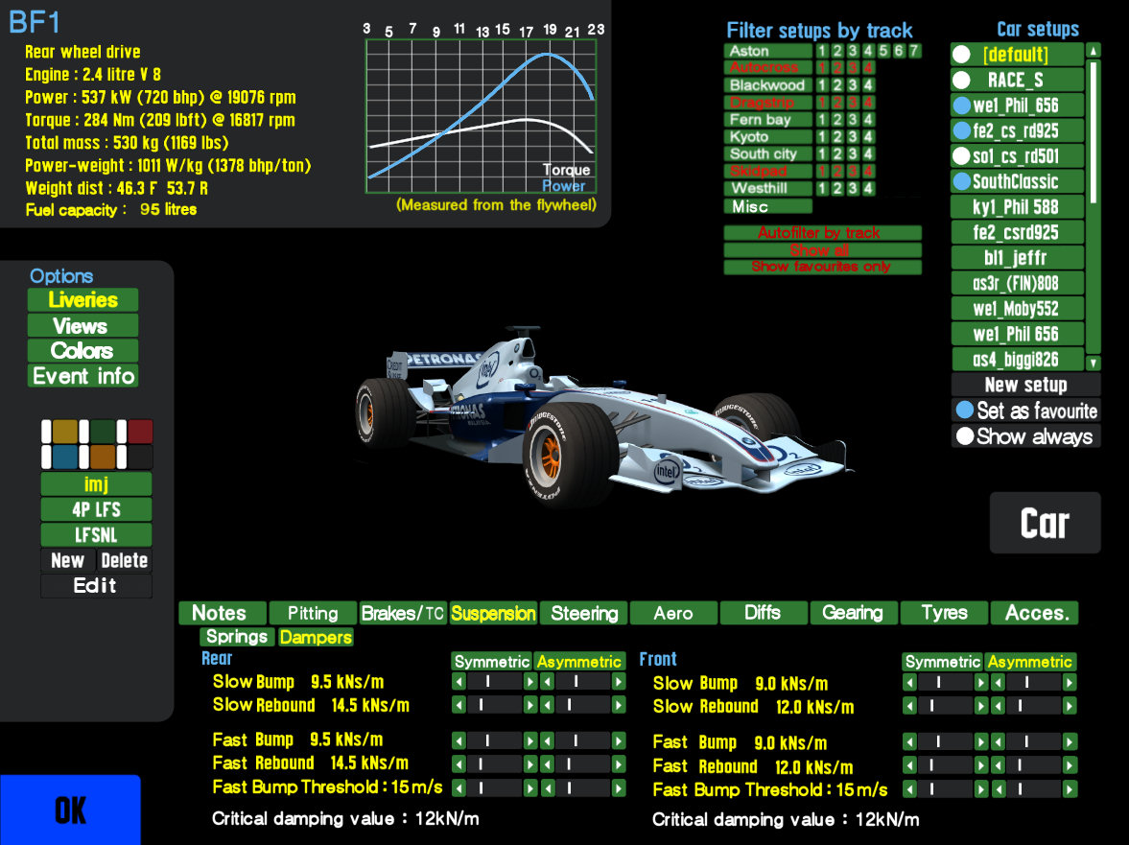Image resolution: width=1129 pixels, height=845 pixels.
Task: Filter Westhill configuration 2
Action: click(837, 188)
